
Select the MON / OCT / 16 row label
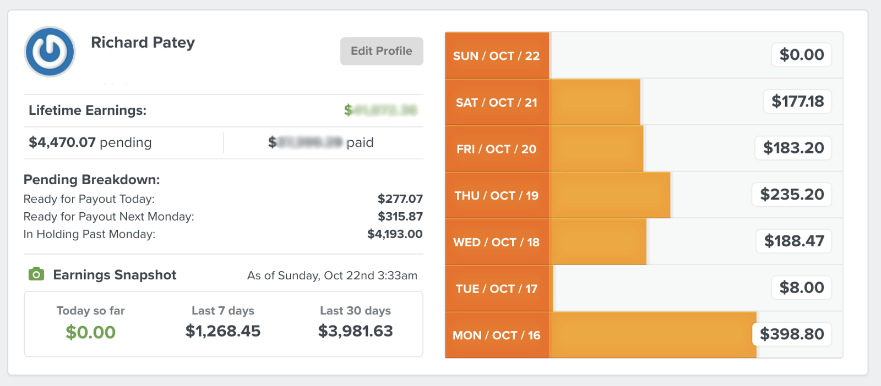[496, 335]
